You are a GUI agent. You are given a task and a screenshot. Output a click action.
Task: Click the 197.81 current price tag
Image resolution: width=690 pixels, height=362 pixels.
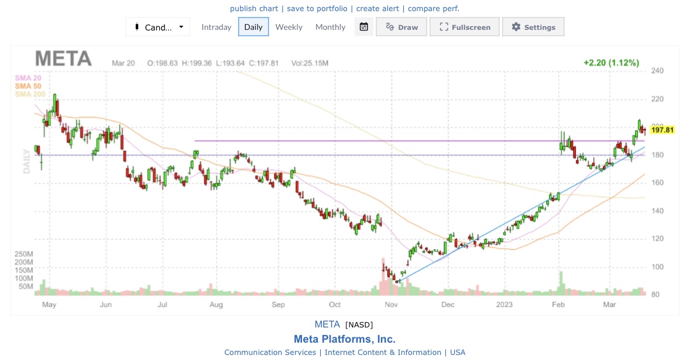coord(662,130)
